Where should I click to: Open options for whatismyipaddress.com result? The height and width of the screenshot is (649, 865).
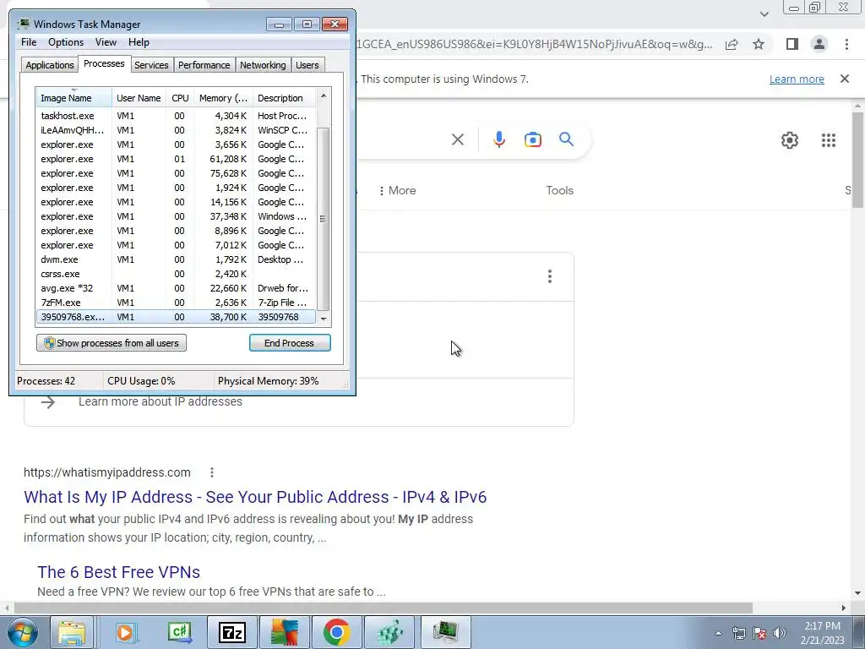[x=212, y=472]
